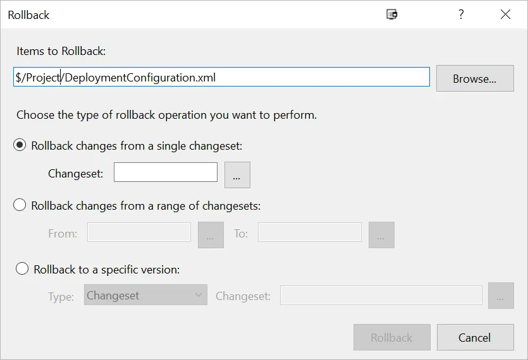Click the specific version Changeset field
The height and width of the screenshot is (360, 528).
381,295
